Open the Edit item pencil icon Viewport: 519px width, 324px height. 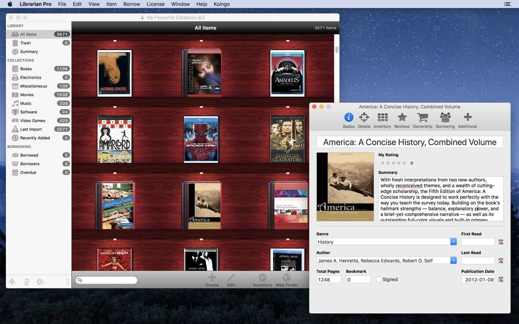pos(231,278)
